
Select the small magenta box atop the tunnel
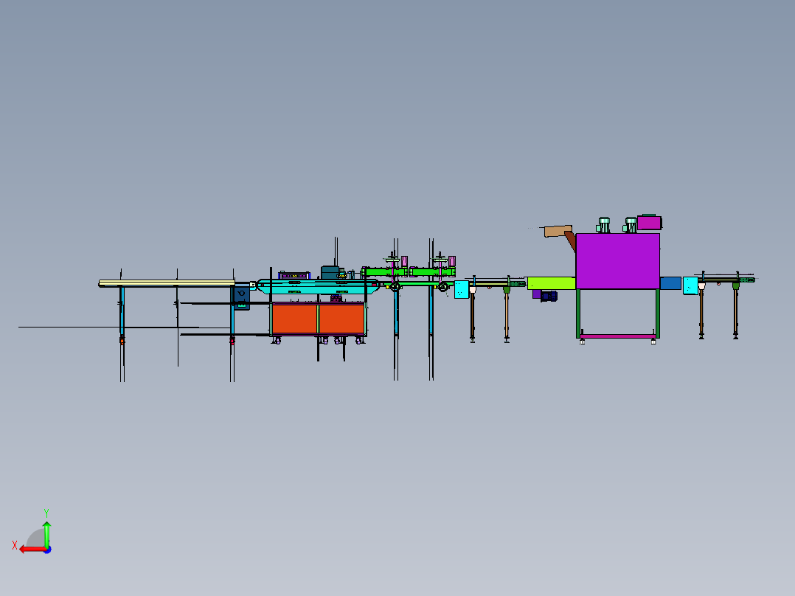point(649,223)
